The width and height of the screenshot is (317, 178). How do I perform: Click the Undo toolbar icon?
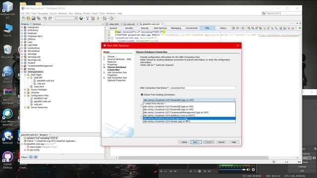click(x=45, y=18)
